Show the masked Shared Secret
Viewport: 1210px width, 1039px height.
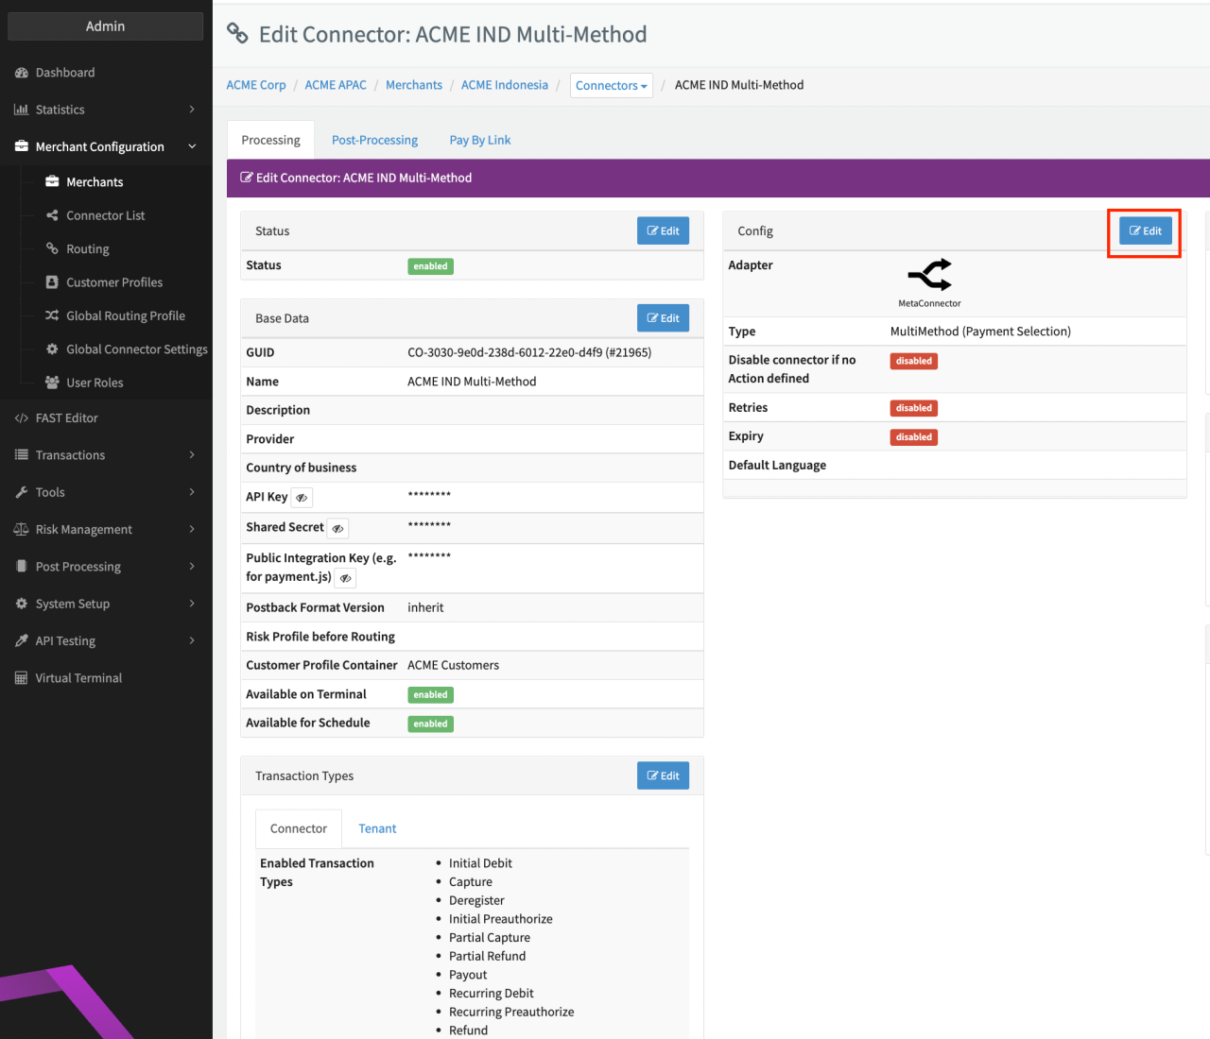[337, 528]
